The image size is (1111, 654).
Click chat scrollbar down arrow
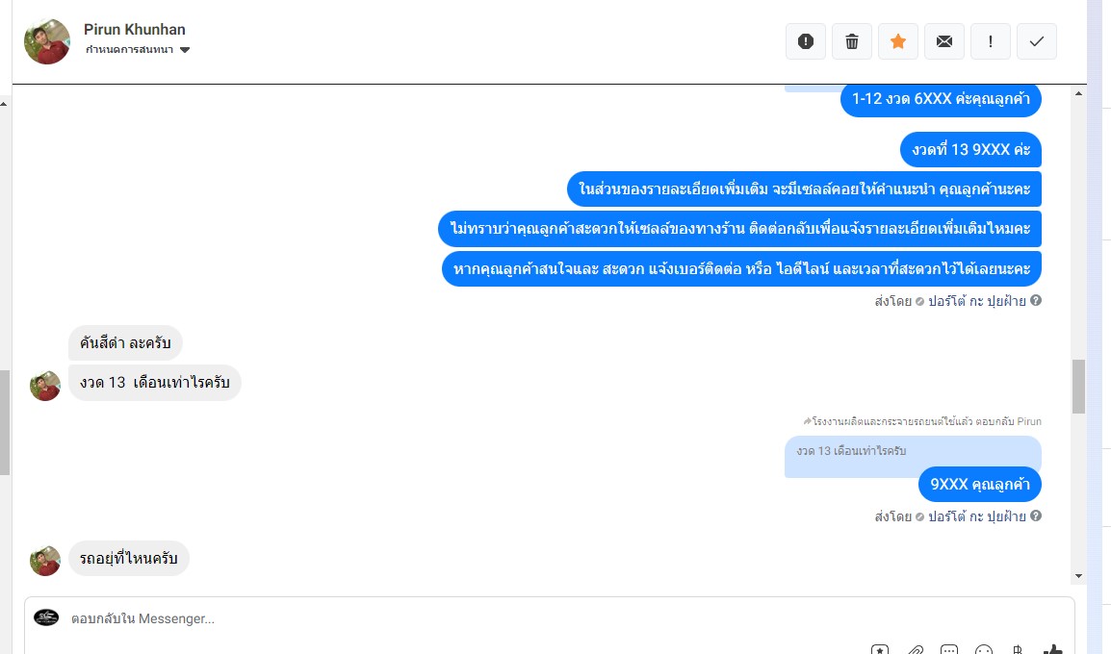[1078, 576]
